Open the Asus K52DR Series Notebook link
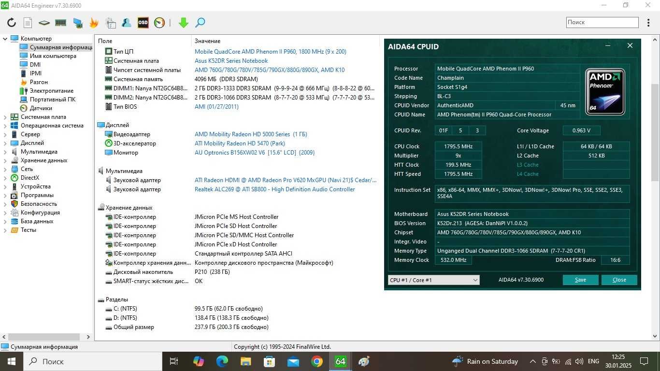Image resolution: width=660 pixels, height=371 pixels. [231, 61]
